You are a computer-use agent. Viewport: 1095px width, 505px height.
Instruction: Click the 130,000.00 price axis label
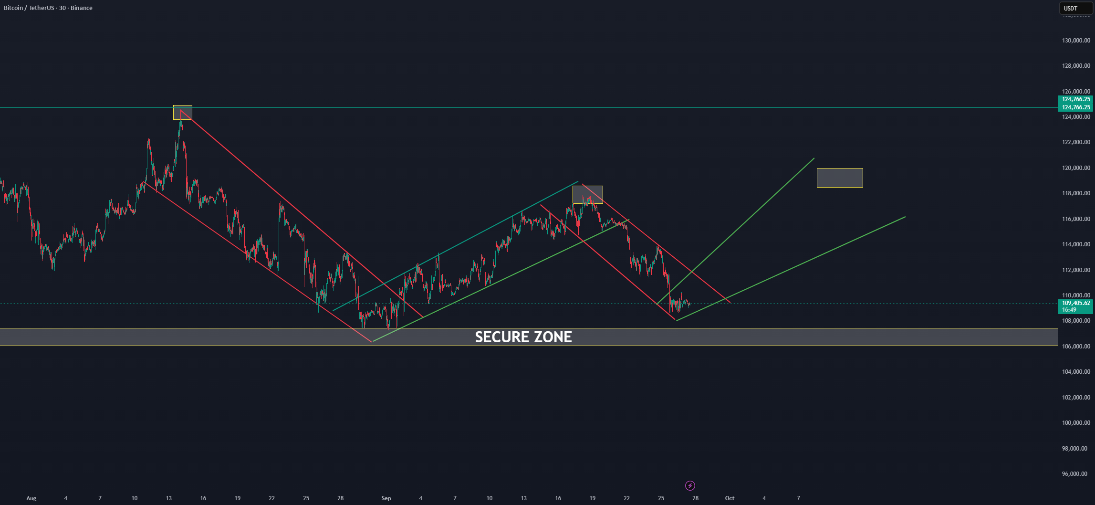1076,41
